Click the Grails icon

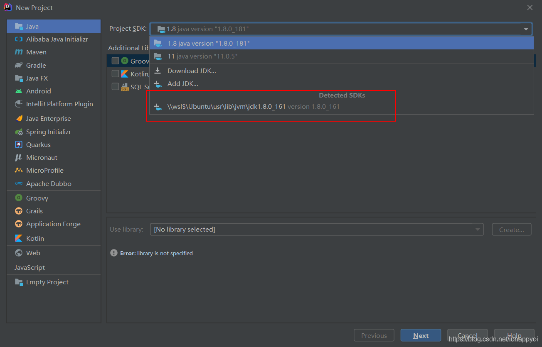coord(19,211)
